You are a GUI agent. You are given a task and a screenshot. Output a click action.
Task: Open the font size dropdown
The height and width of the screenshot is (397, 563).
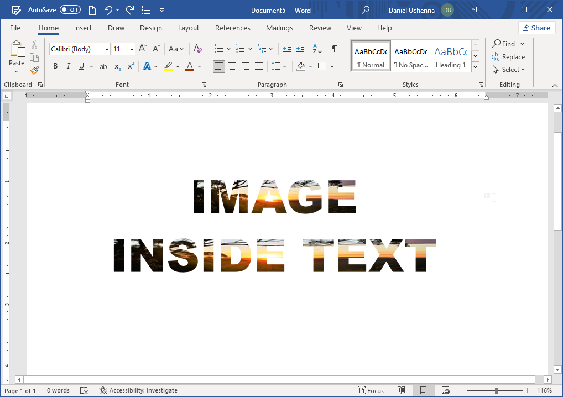132,49
